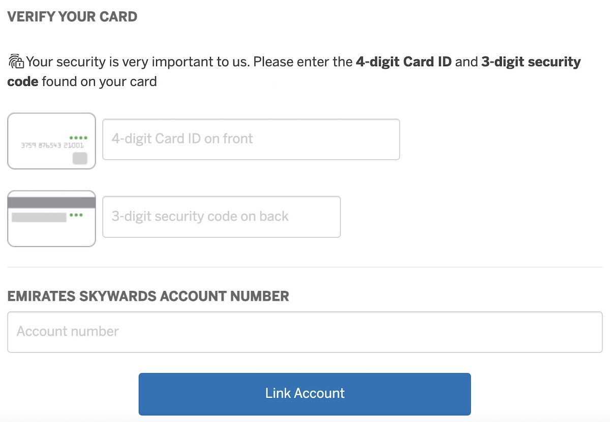This screenshot has width=610, height=422.
Task: Click the 'found on your card' text
Action: click(x=99, y=81)
